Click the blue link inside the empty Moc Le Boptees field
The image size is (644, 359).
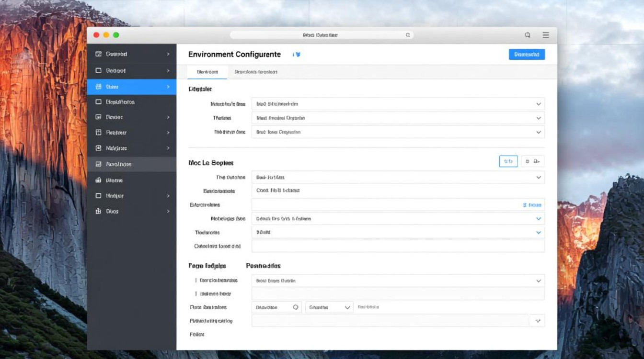point(532,205)
